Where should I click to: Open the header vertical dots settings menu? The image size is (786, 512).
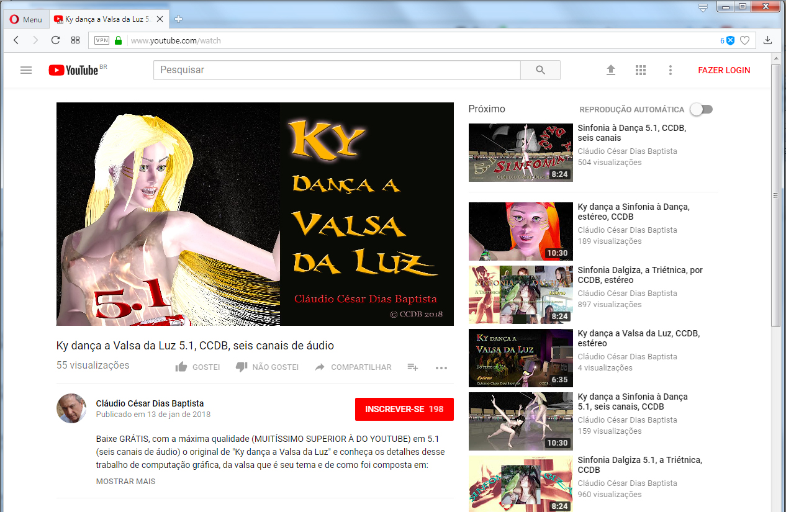coord(671,70)
